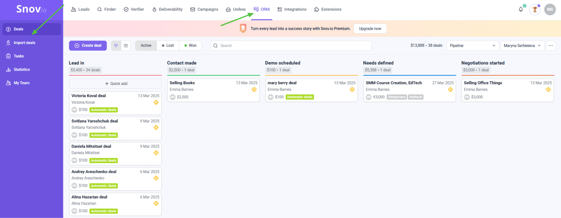
Task: Filter deals by Lost status
Action: pos(168,45)
